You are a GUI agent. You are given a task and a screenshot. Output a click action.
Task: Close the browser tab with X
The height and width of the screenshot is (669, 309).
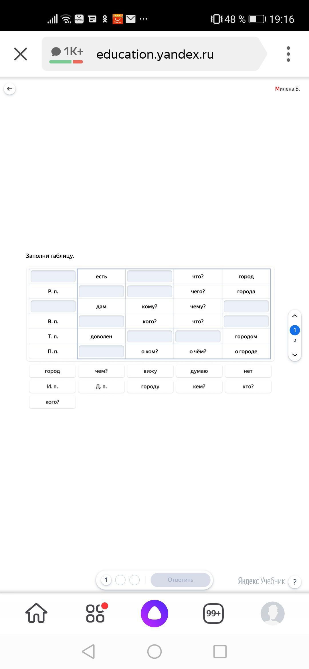[21, 54]
